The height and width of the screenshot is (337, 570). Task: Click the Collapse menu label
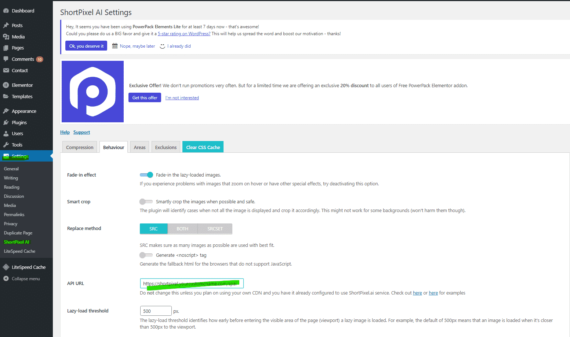[x=26, y=279]
